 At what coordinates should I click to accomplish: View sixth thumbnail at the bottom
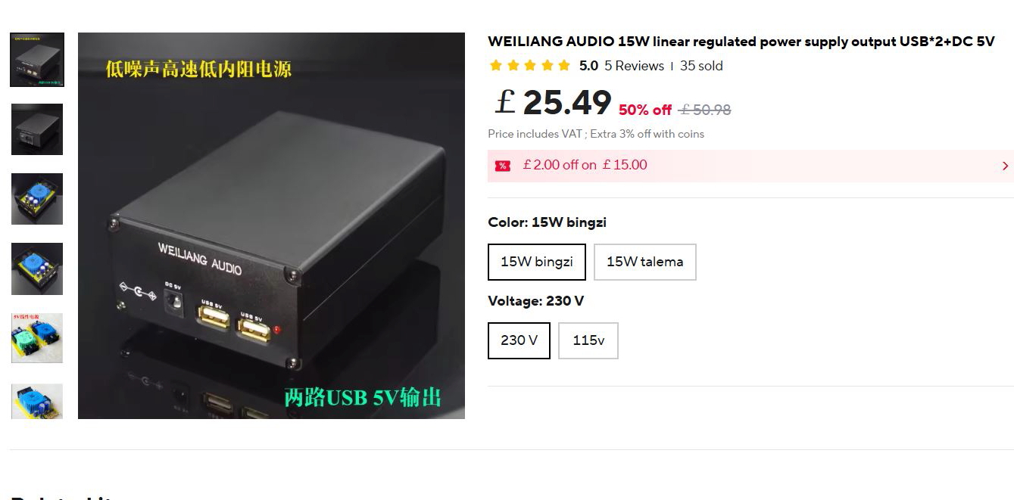click(x=37, y=401)
